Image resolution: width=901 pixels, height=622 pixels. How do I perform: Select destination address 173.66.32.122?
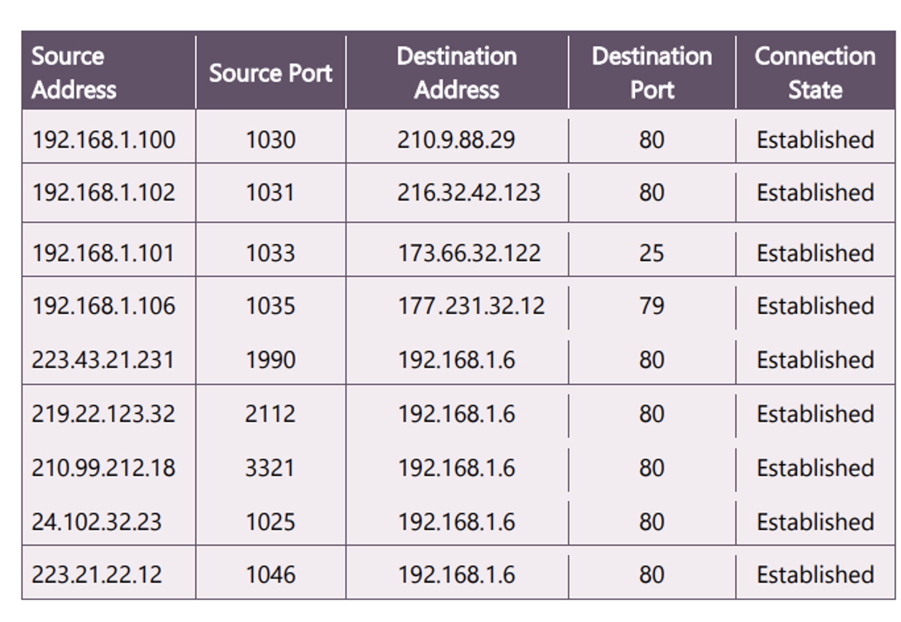point(469,253)
